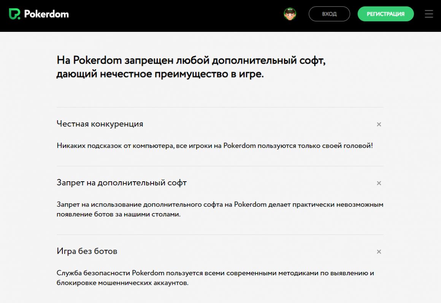Toggle the Игра без ботов heading
Viewport: 441px width, 303px height.
pyautogui.click(x=87, y=251)
